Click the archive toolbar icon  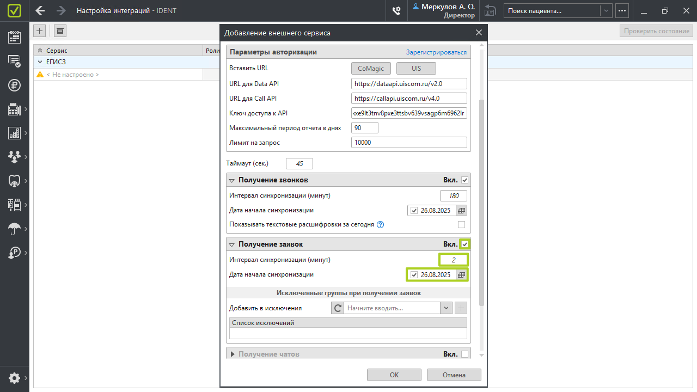[60, 31]
